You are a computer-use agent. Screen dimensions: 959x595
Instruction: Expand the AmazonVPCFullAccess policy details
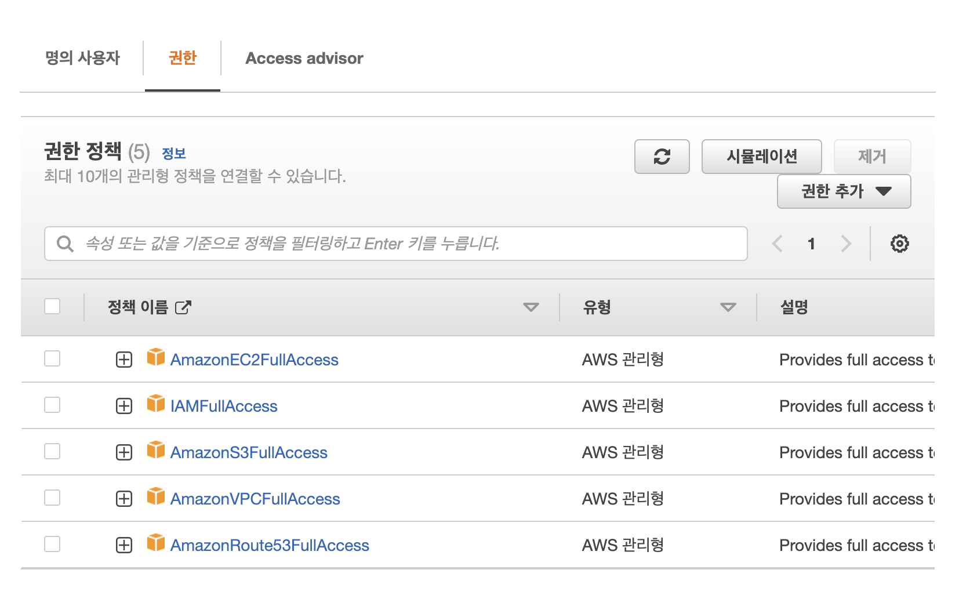(x=124, y=499)
